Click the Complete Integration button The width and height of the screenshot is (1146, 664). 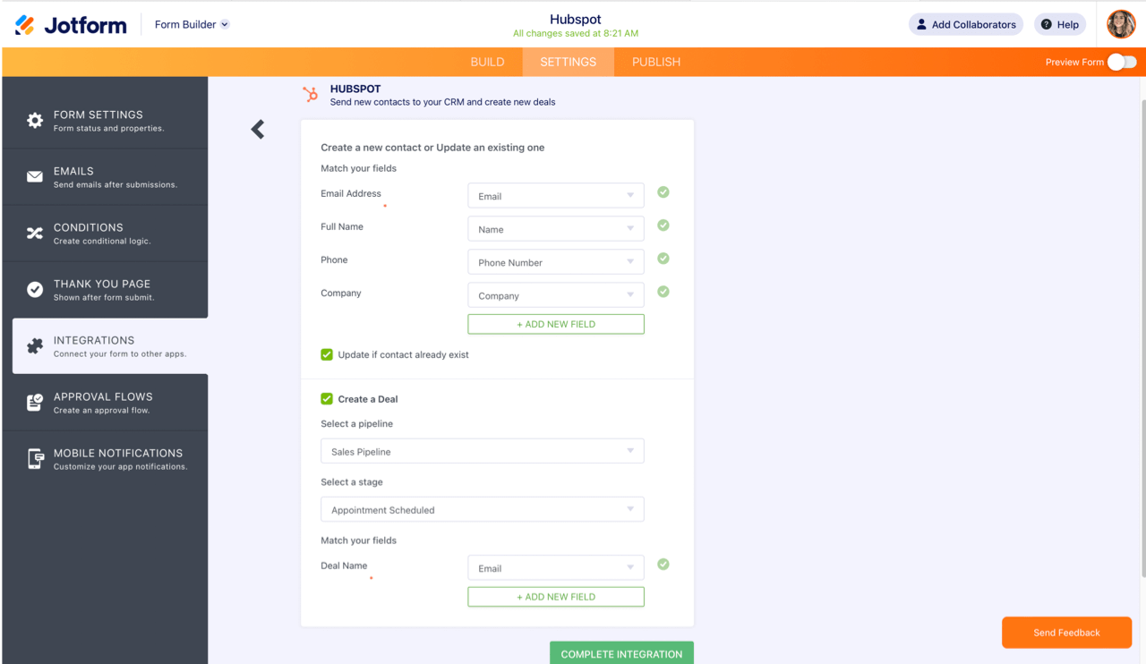[x=621, y=653]
